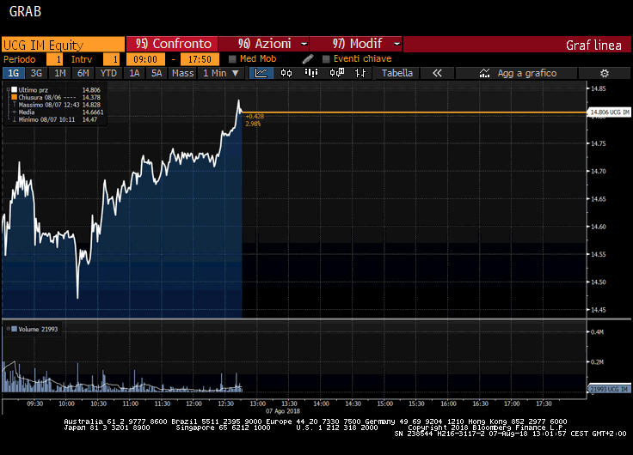Select the line chart type icon
This screenshot has height=455, width=633.
(x=261, y=73)
